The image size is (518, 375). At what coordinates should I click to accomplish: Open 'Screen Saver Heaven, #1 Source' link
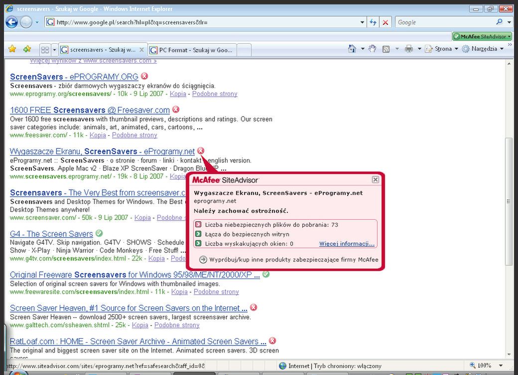click(129, 308)
